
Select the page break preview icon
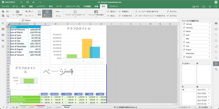tap(47, 13)
